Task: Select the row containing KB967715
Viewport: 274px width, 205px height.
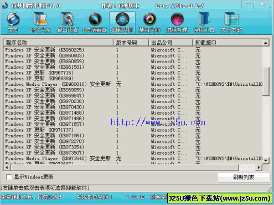Action: pos(133,73)
